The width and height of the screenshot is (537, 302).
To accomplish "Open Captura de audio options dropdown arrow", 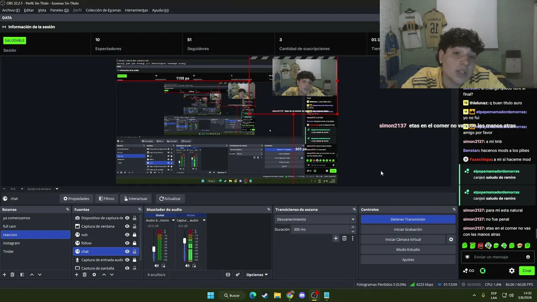I will [204, 220].
